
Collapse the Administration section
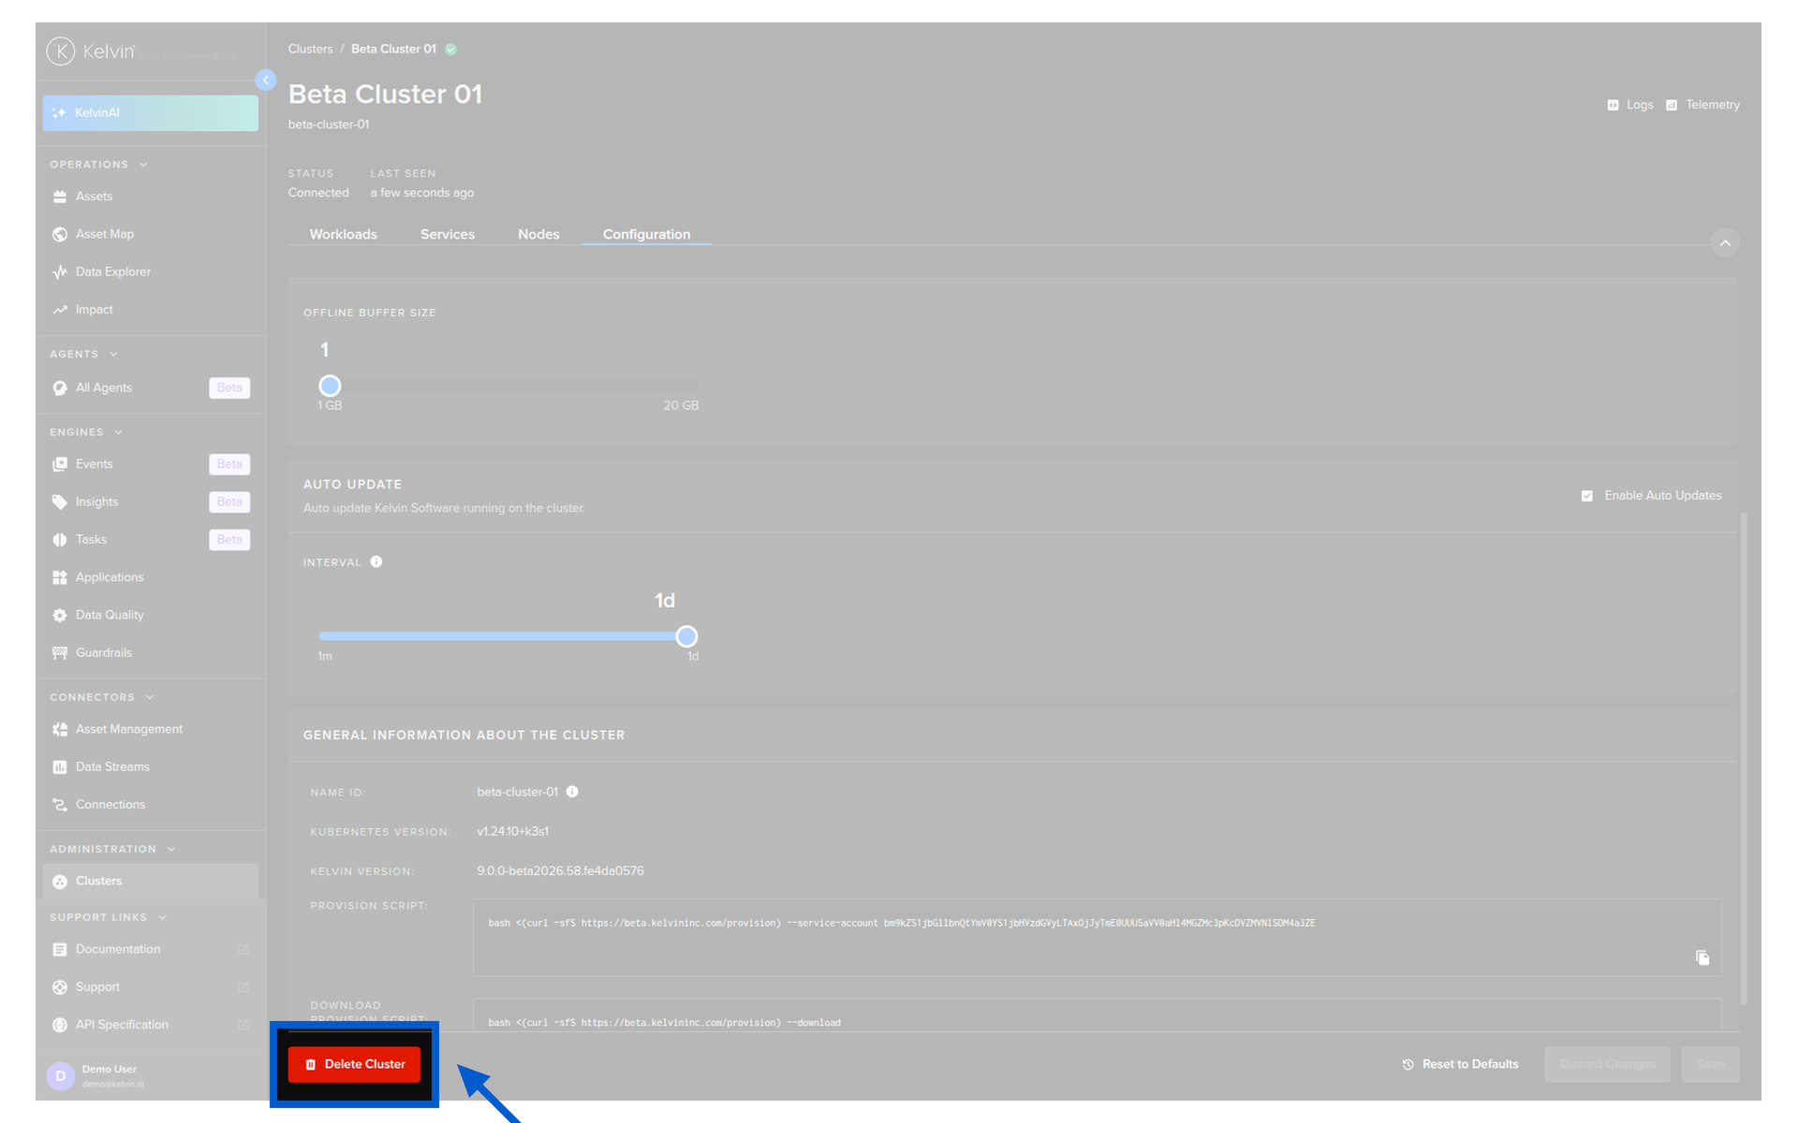(x=171, y=849)
